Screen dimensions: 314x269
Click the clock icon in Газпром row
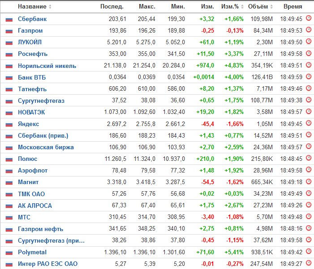[309, 30]
